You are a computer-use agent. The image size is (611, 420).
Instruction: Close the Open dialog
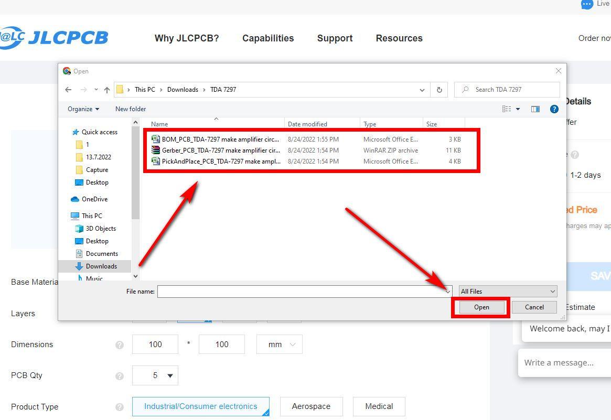(x=559, y=71)
